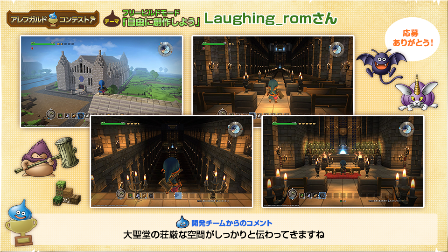Click the blue cross on cathedral facade

tap(81, 78)
